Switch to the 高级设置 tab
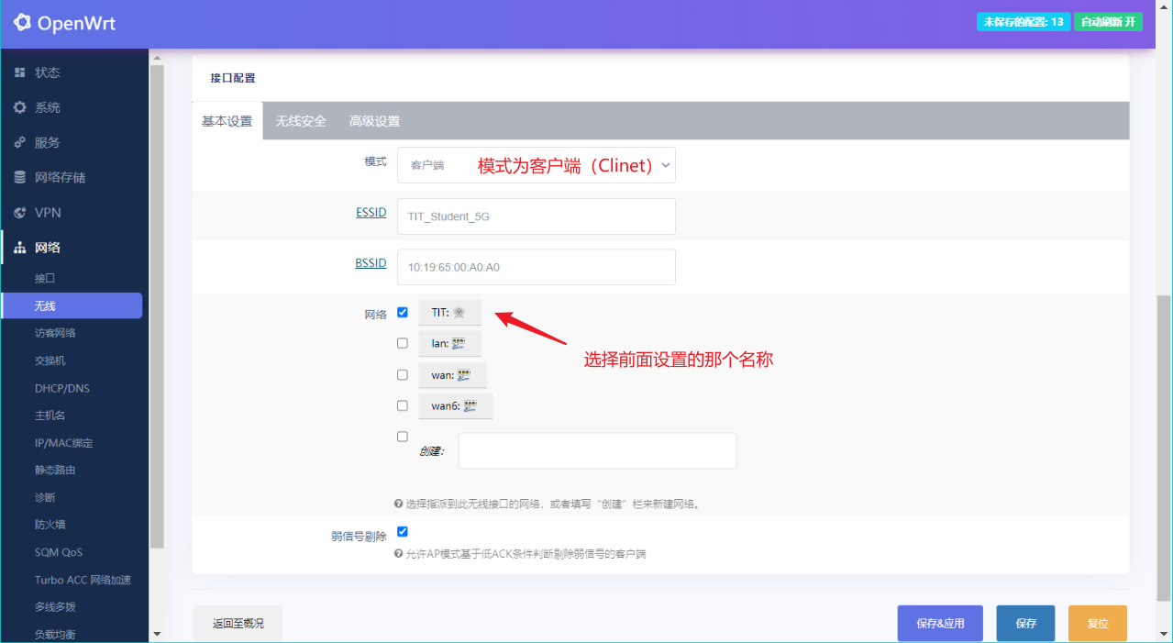Screen dimensions: 1173x643 click(x=374, y=121)
